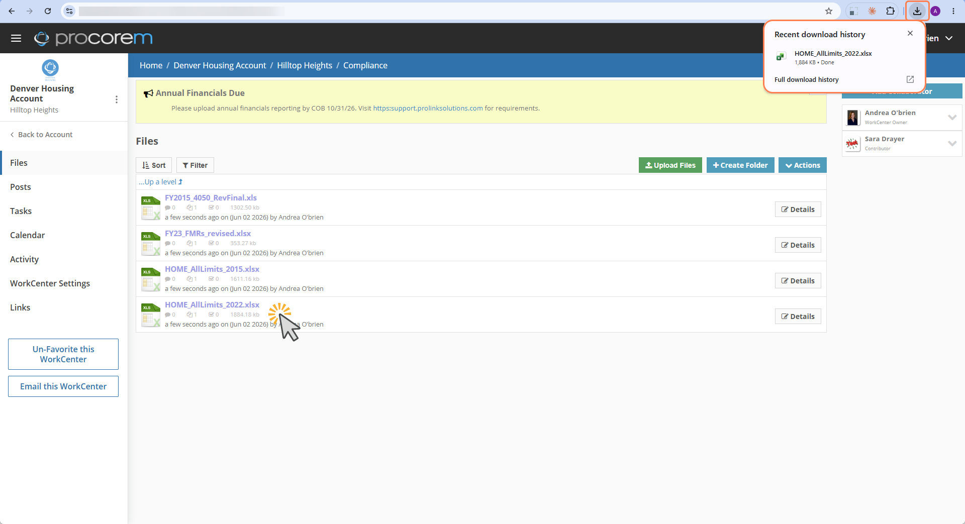
Task: Click the announcement megaphone icon
Action: 148,93
